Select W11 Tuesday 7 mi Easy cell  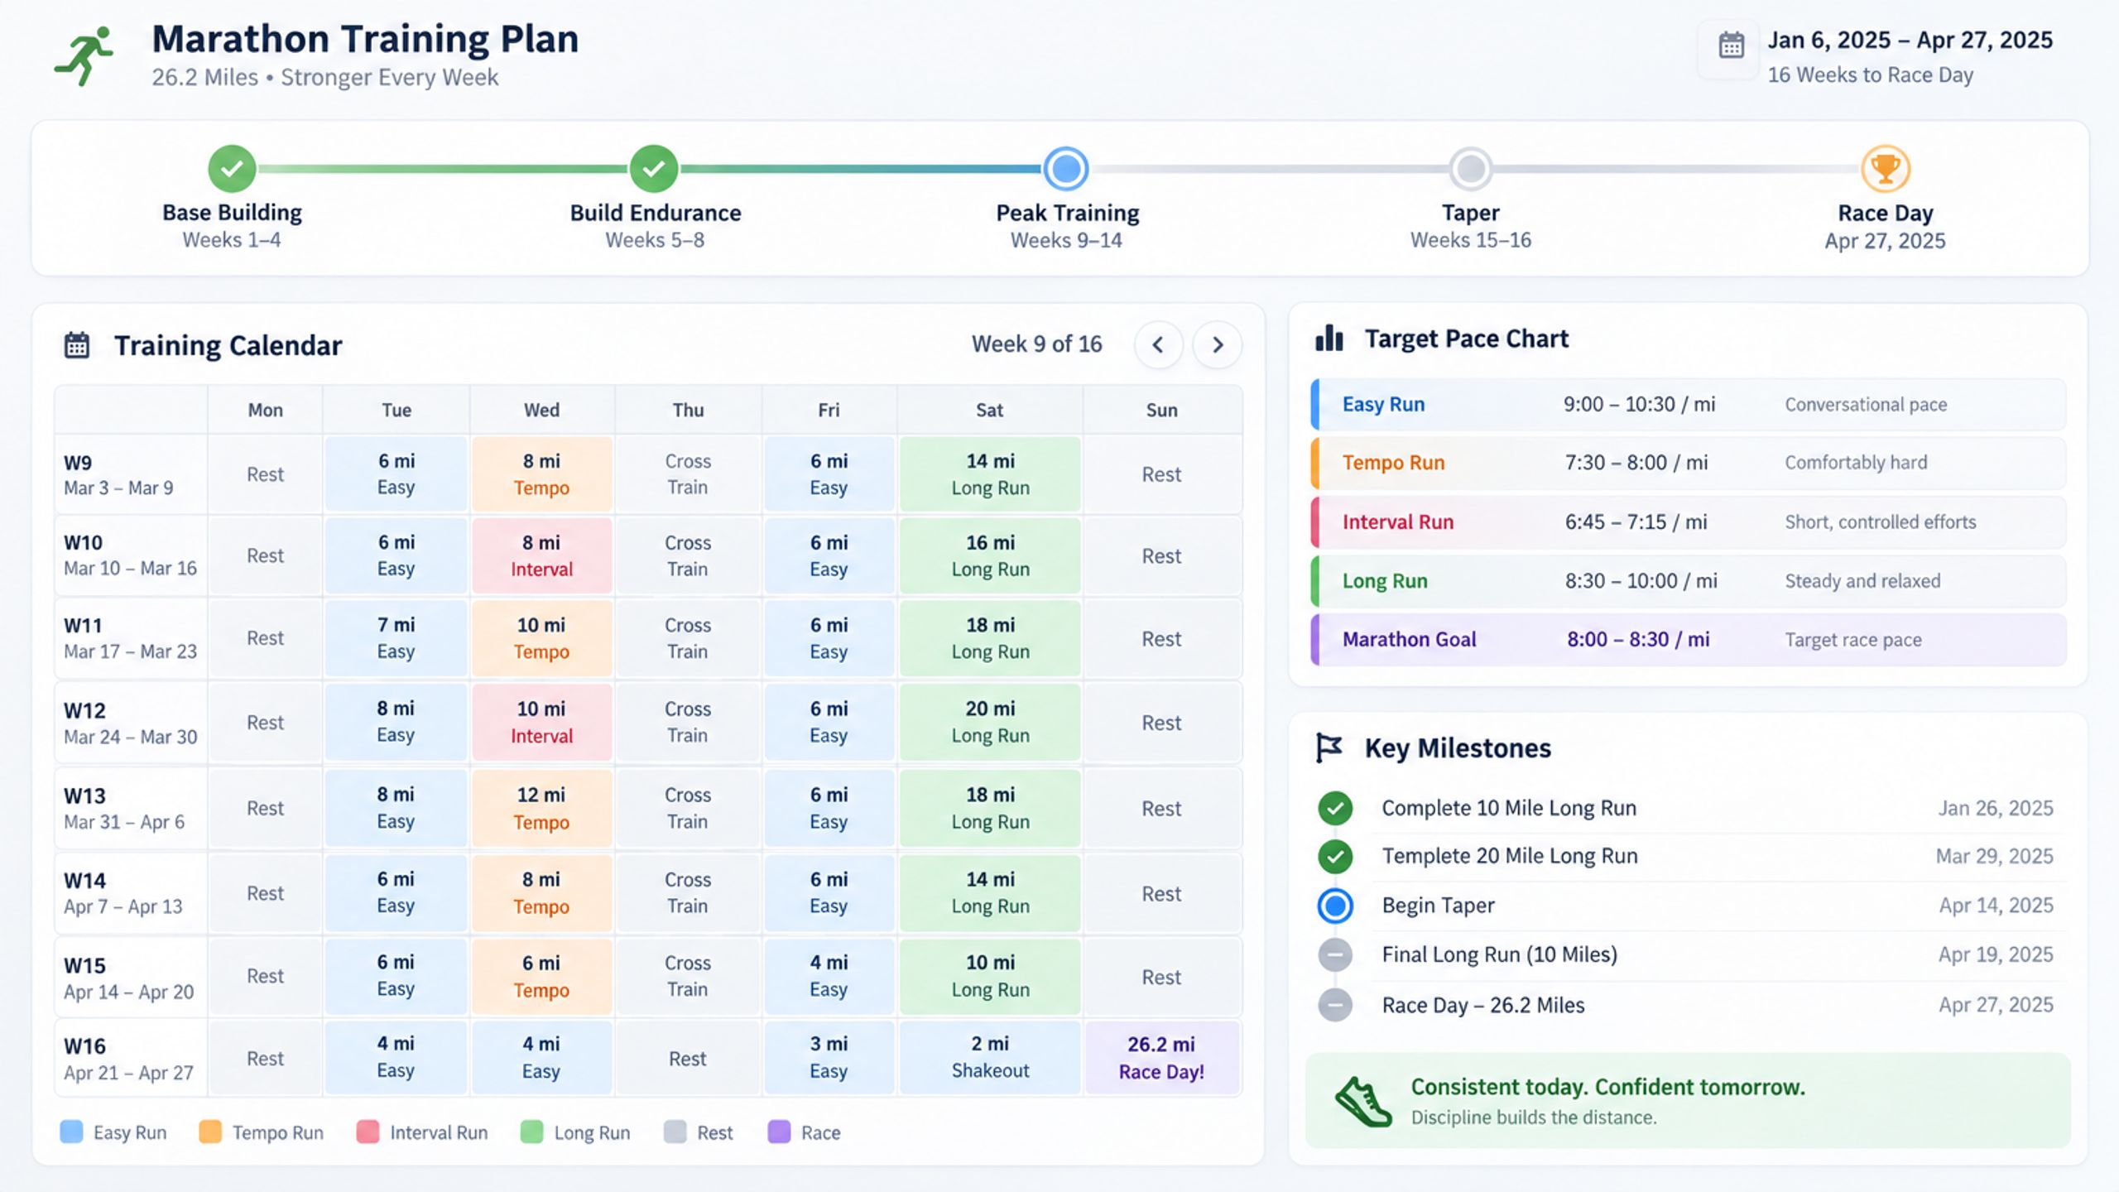(396, 638)
